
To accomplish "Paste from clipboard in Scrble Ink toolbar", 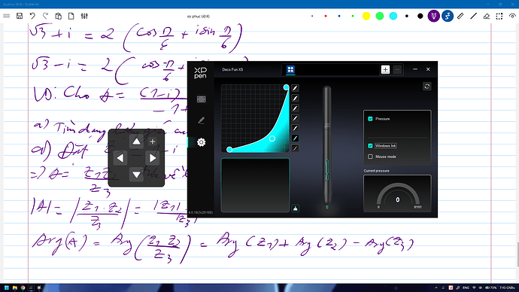I will (x=58, y=16).
